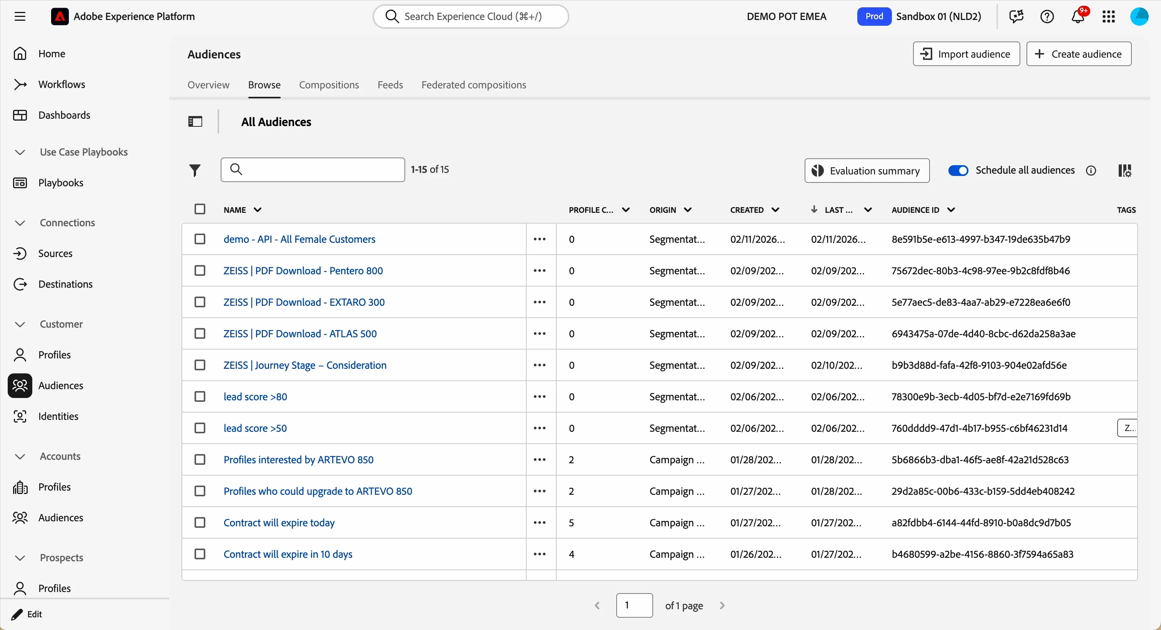The height and width of the screenshot is (630, 1161).
Task: Collapse the Use Case Playbooks section
Action: tap(20, 152)
